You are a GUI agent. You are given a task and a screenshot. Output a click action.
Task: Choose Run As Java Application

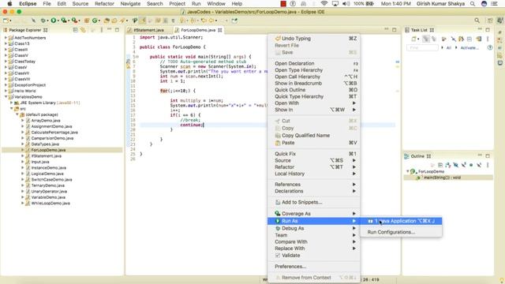[x=401, y=221]
